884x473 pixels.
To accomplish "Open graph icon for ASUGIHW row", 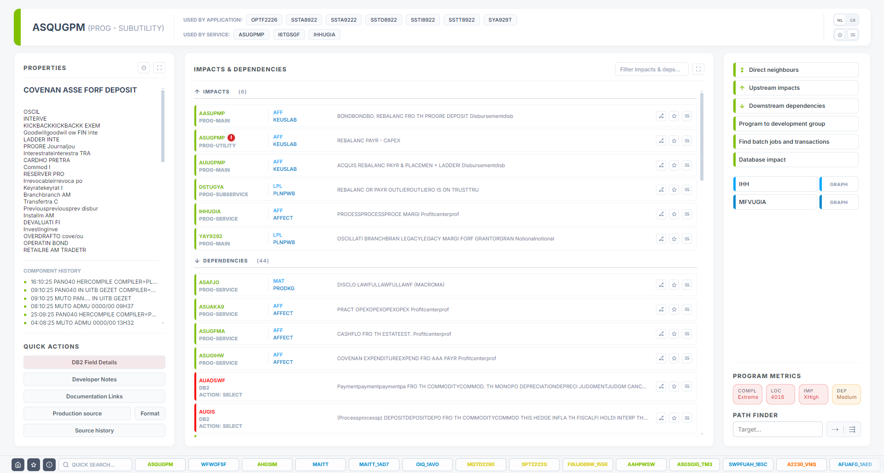I will (661, 358).
